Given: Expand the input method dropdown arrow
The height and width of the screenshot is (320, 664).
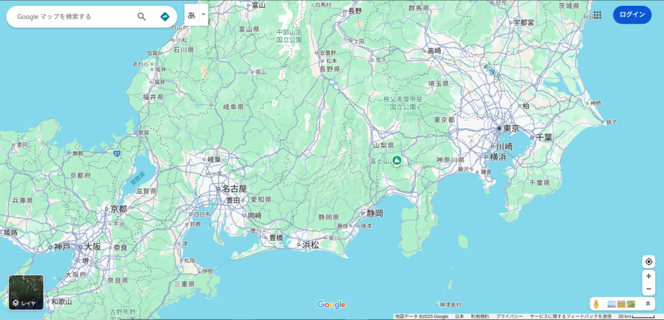Looking at the screenshot, I should 204,15.
